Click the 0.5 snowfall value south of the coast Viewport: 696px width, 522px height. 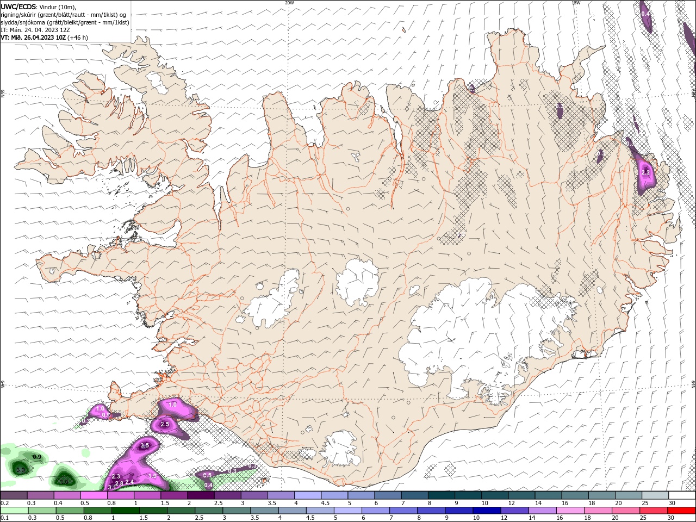tap(207, 475)
